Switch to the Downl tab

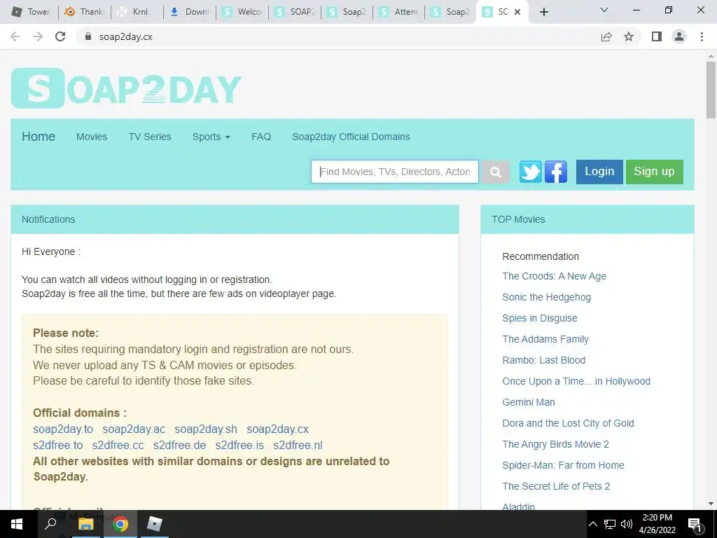click(x=189, y=12)
